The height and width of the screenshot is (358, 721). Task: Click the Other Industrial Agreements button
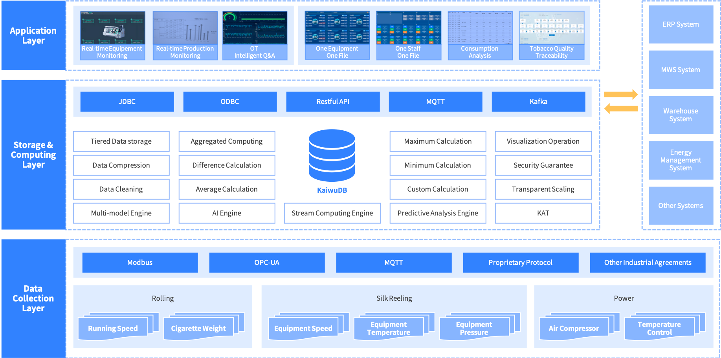(x=648, y=263)
